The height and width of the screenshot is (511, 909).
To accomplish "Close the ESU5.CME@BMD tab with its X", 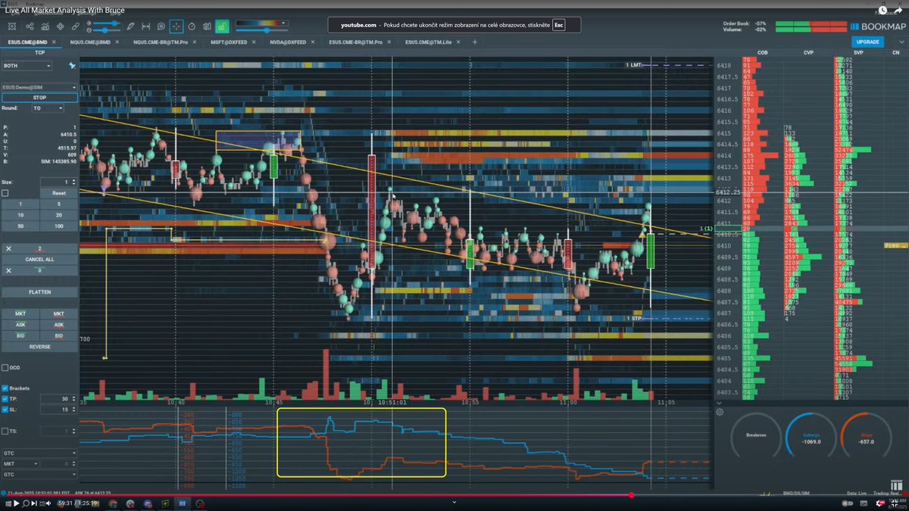I will tap(54, 42).
